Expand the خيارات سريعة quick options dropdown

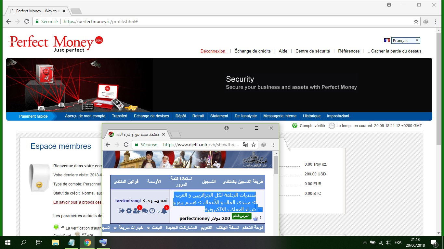(x=128, y=228)
